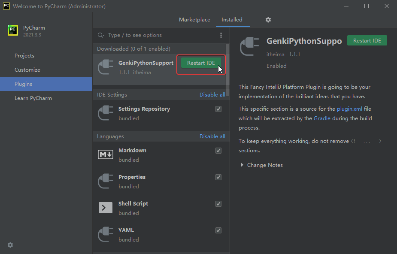Open the plugins settings gear icon
This screenshot has width=397, height=254.
268,20
